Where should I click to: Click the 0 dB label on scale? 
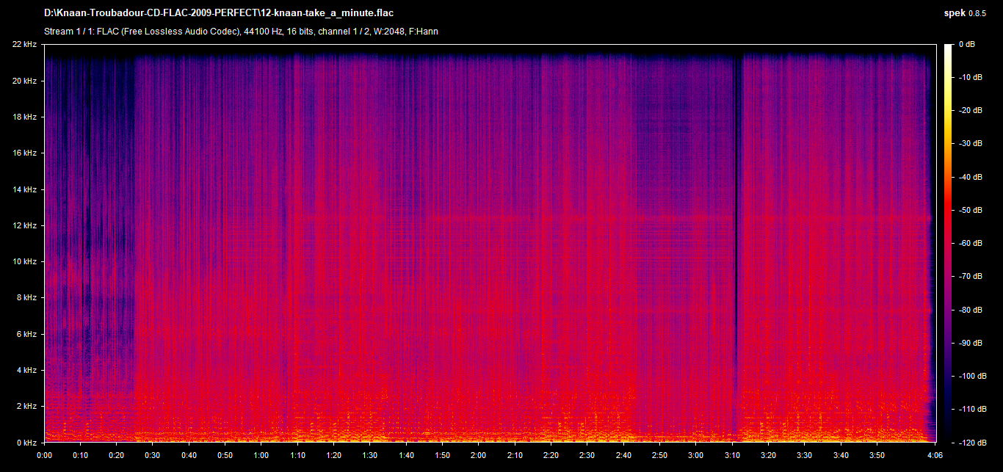(x=967, y=45)
